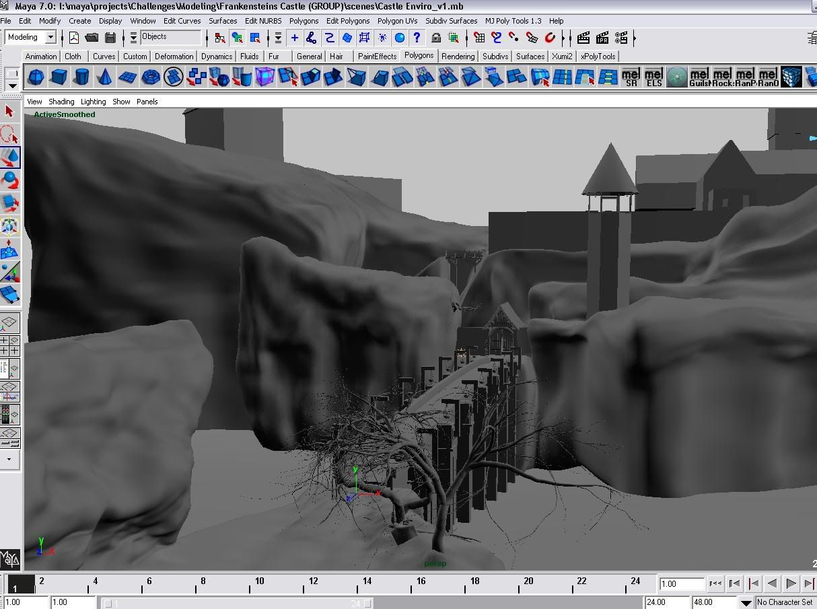
Task: Click the current time 1.00 field
Action: point(681,584)
